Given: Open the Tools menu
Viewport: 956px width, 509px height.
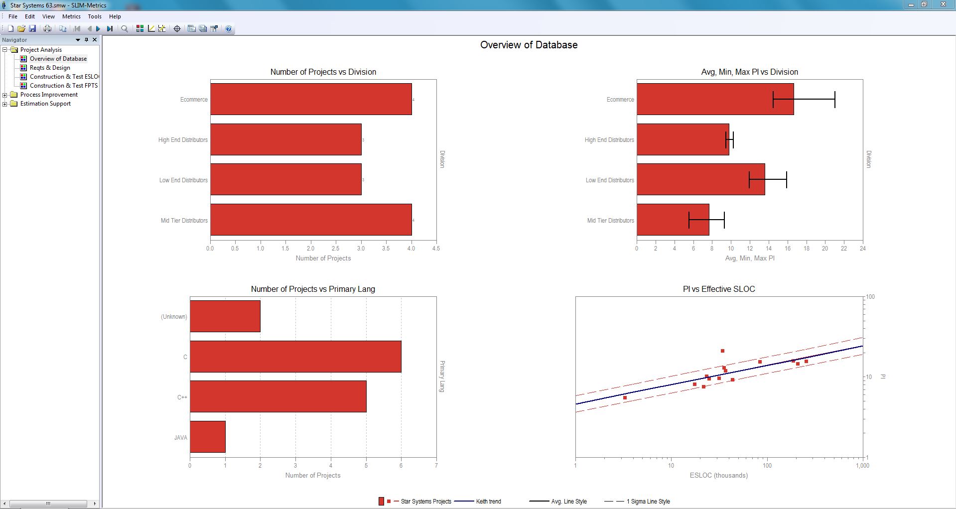Looking at the screenshot, I should 94,16.
